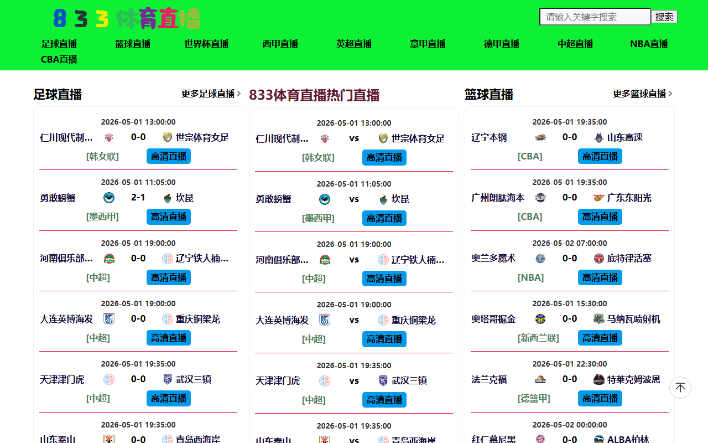Image resolution: width=708 pixels, height=443 pixels.
Task: Click the 底特律活塞 team logo
Action: coord(599,258)
